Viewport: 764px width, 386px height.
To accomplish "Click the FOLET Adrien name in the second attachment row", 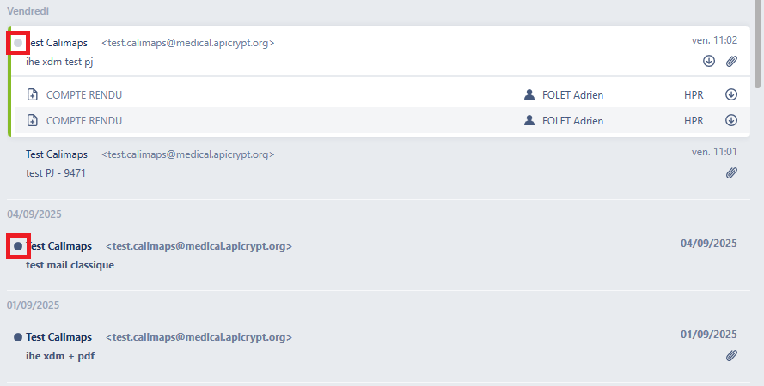I will [x=572, y=121].
